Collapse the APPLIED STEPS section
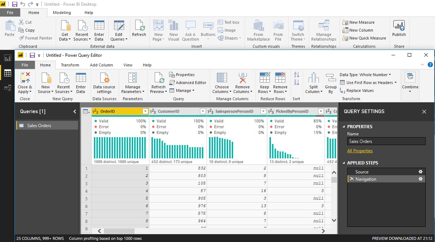The image size is (435, 242). click(x=344, y=163)
